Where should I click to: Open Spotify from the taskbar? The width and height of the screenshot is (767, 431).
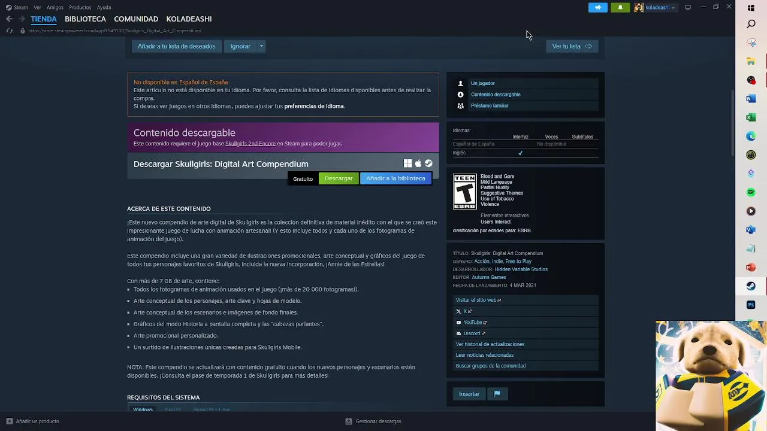coord(751,192)
